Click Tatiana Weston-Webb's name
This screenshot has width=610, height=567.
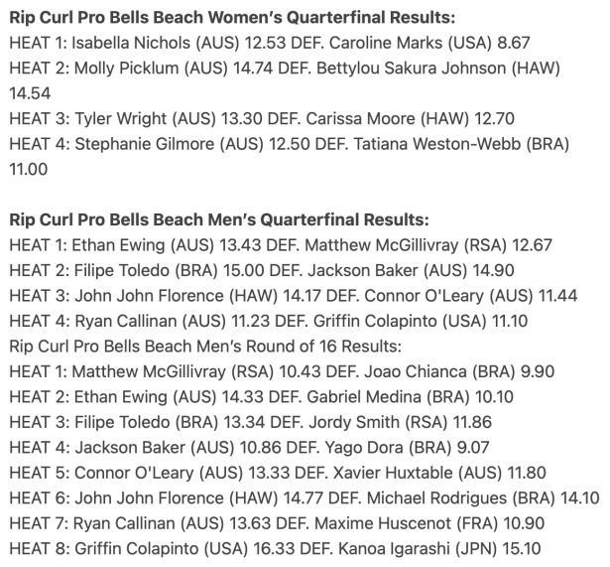click(x=437, y=144)
